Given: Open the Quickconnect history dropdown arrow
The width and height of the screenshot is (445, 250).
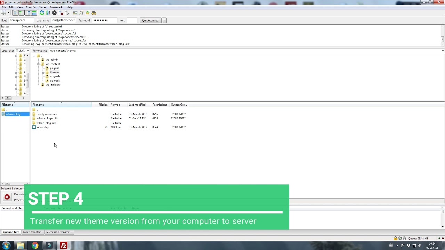Looking at the screenshot, I should [x=164, y=20].
